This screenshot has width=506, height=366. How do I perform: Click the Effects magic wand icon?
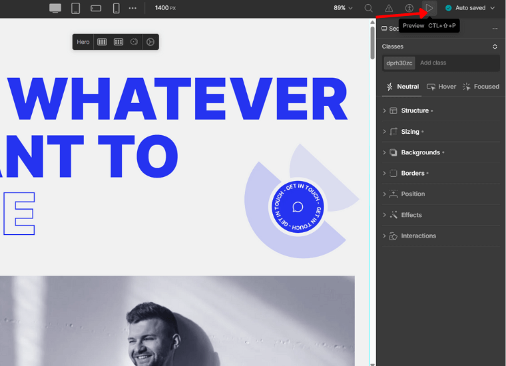pos(393,215)
